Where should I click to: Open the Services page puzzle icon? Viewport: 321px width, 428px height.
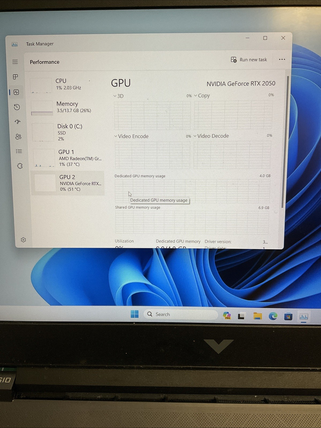point(20,166)
